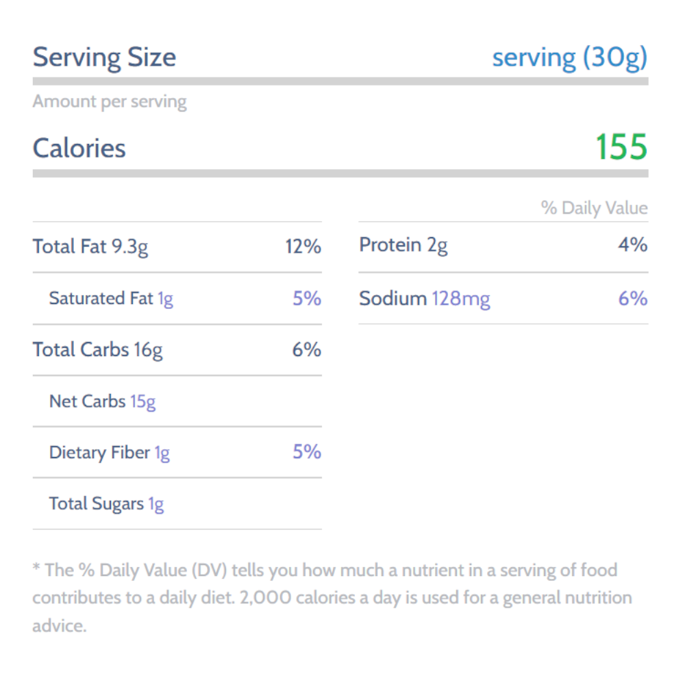Select the Protein 2g label
The width and height of the screenshot is (685, 685).
[x=403, y=245]
